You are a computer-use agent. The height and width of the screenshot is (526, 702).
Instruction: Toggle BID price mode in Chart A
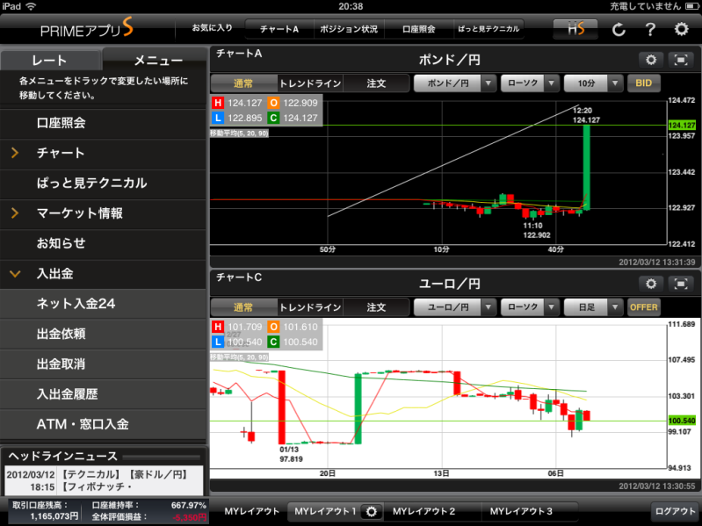pyautogui.click(x=643, y=83)
